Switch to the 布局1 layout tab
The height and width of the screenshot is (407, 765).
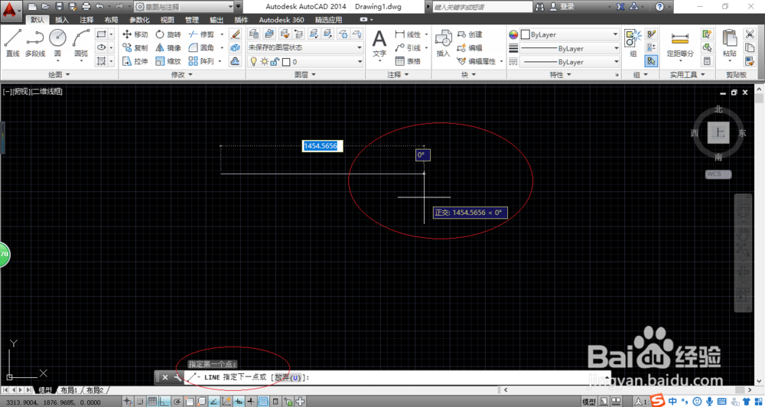point(70,390)
